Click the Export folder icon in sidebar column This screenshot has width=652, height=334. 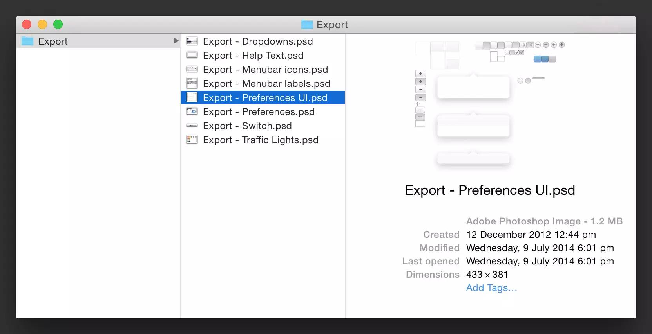(x=27, y=41)
